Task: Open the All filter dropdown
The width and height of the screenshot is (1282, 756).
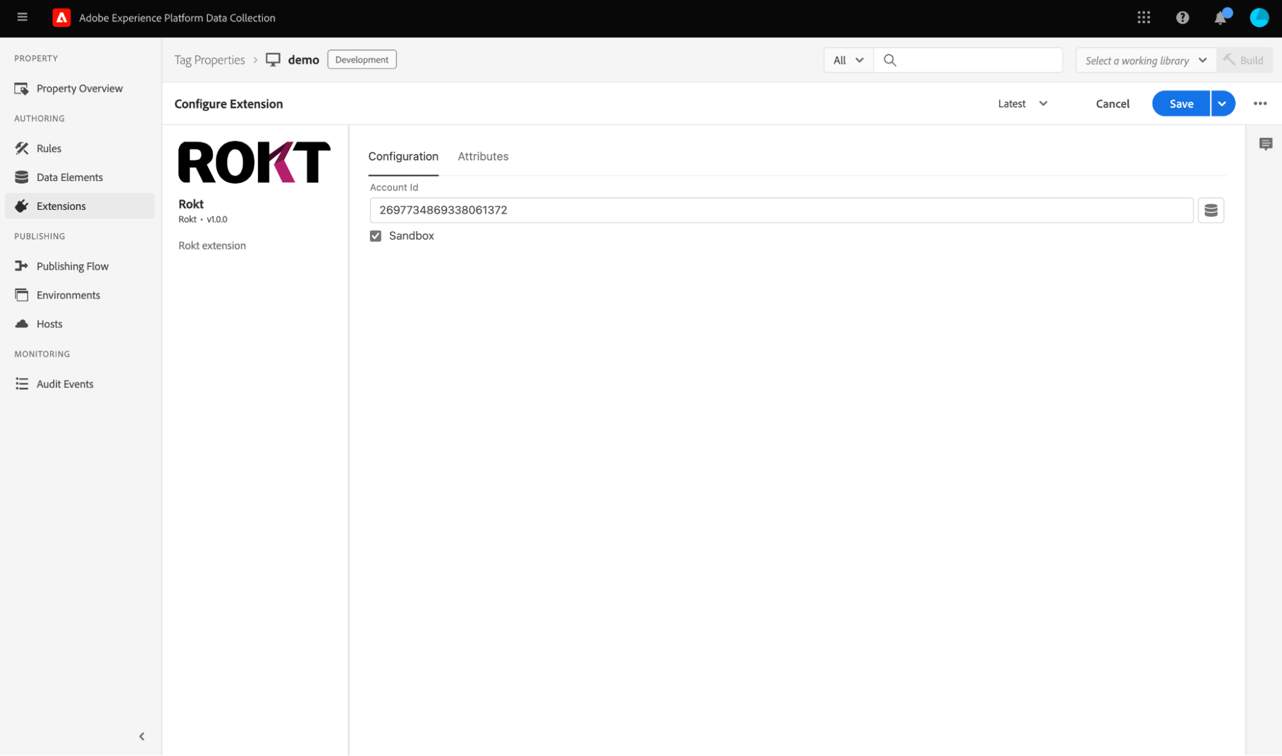Action: tap(848, 60)
